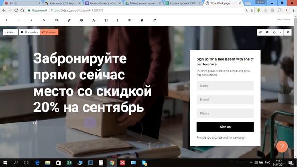The height and width of the screenshot is (167, 297).
Task: Open the text size icon
Action: pos(106,20)
